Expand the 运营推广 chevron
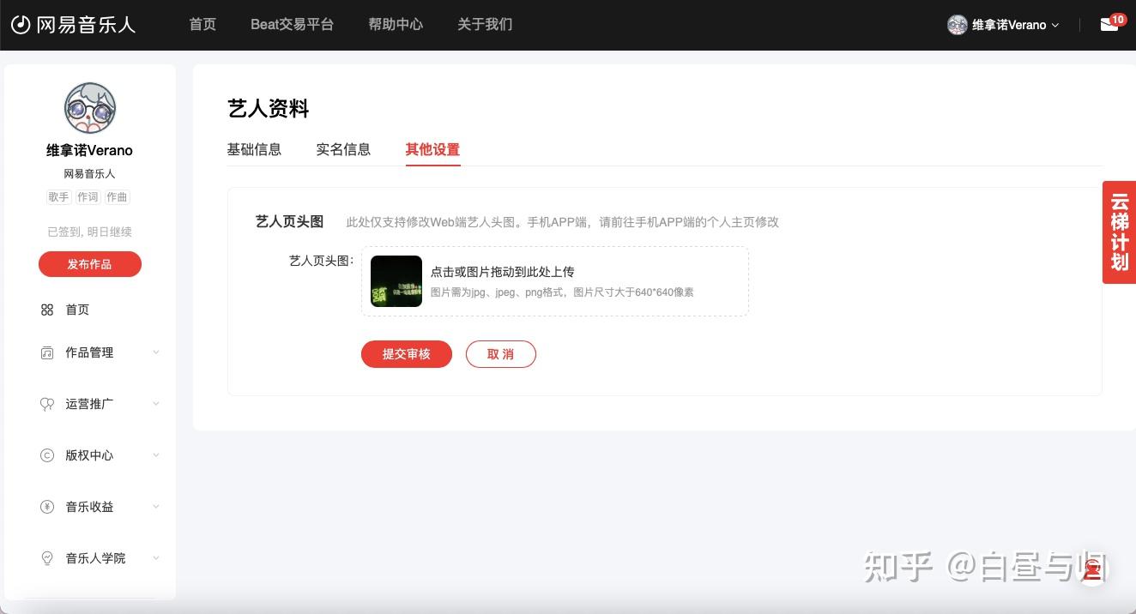Image resolution: width=1136 pixels, height=614 pixels. (x=156, y=404)
